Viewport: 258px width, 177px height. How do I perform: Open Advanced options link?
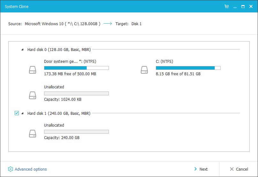[x=31, y=169]
